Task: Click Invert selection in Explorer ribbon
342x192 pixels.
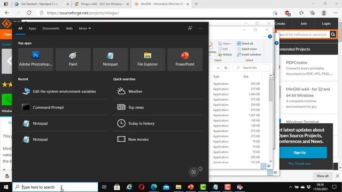Action: [249, 54]
